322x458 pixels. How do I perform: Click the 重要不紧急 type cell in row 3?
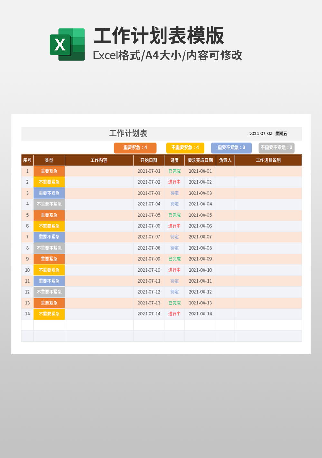click(49, 193)
